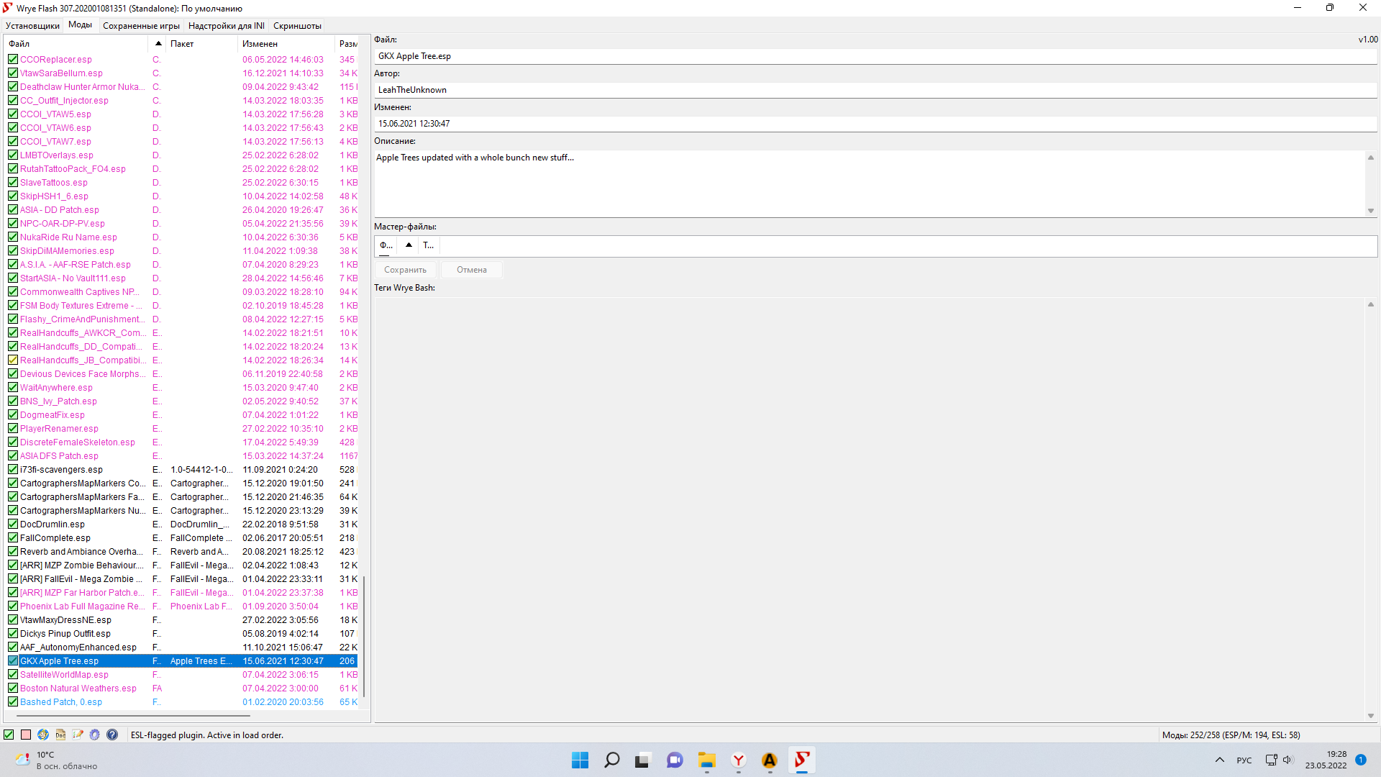Show hidden system tray icons chevron
1381x777 pixels.
point(1220,760)
